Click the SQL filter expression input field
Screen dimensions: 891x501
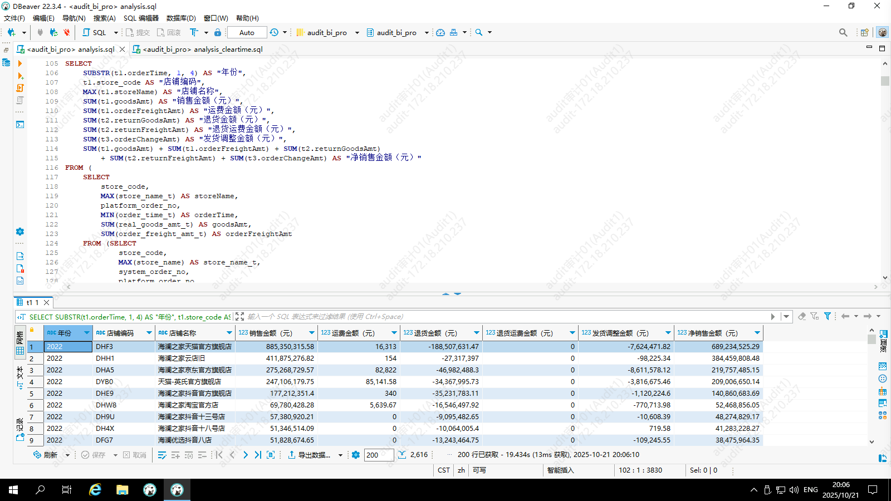[501, 316]
